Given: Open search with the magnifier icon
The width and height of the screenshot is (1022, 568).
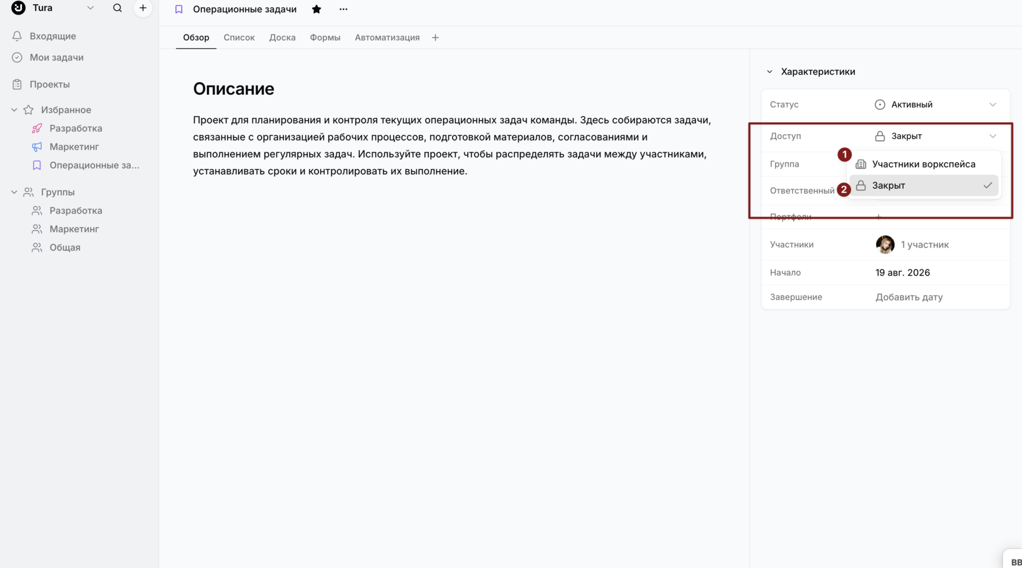Looking at the screenshot, I should pos(117,8).
